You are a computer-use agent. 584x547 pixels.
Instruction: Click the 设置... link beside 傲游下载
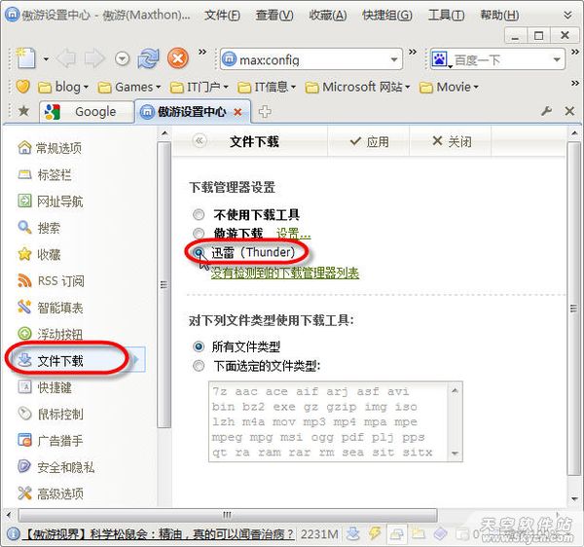tap(293, 234)
